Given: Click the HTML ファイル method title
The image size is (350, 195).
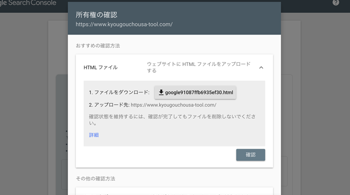Looking at the screenshot, I should point(100,67).
